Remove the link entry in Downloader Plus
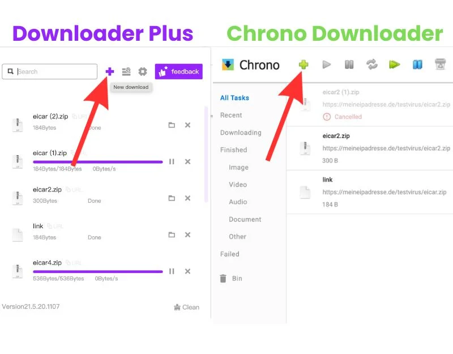The height and width of the screenshot is (354, 453). coord(188,234)
